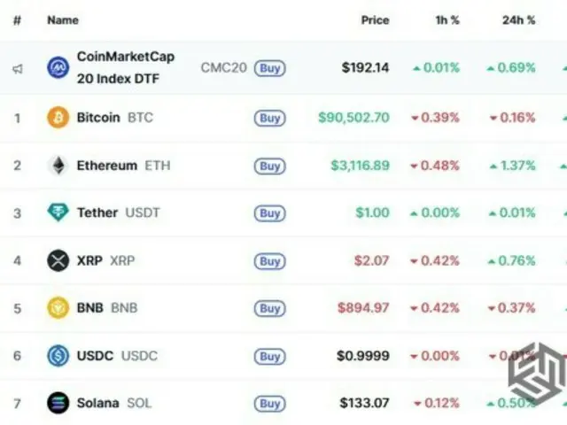Screen dimensions: 567x425
Task: Click the USDC coin logo icon
Action: coord(58,356)
